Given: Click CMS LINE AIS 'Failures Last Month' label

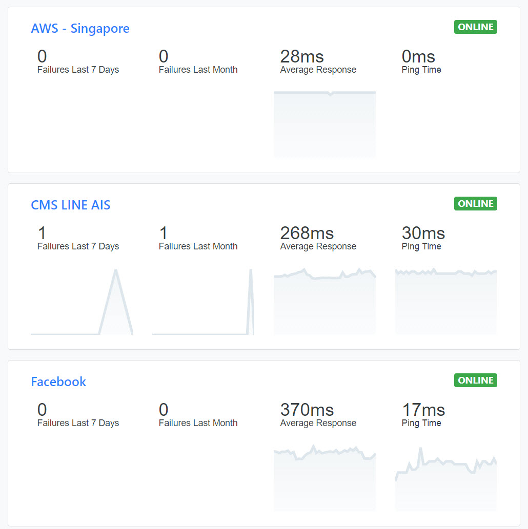Looking at the screenshot, I should tap(198, 246).
